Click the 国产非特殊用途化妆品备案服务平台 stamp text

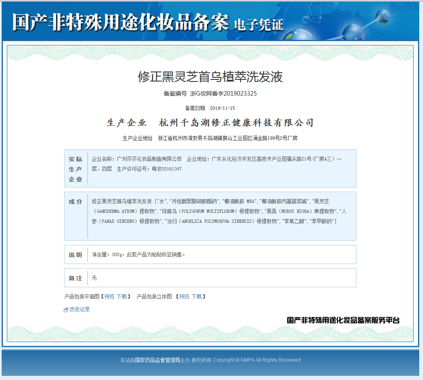click(x=343, y=320)
